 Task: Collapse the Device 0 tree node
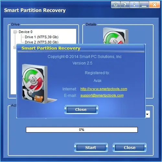(15, 32)
